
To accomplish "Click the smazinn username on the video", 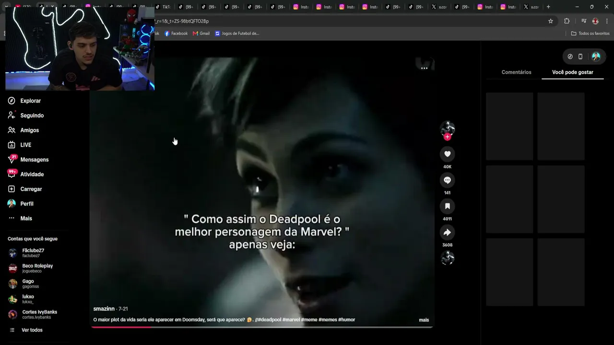I will 105,309.
